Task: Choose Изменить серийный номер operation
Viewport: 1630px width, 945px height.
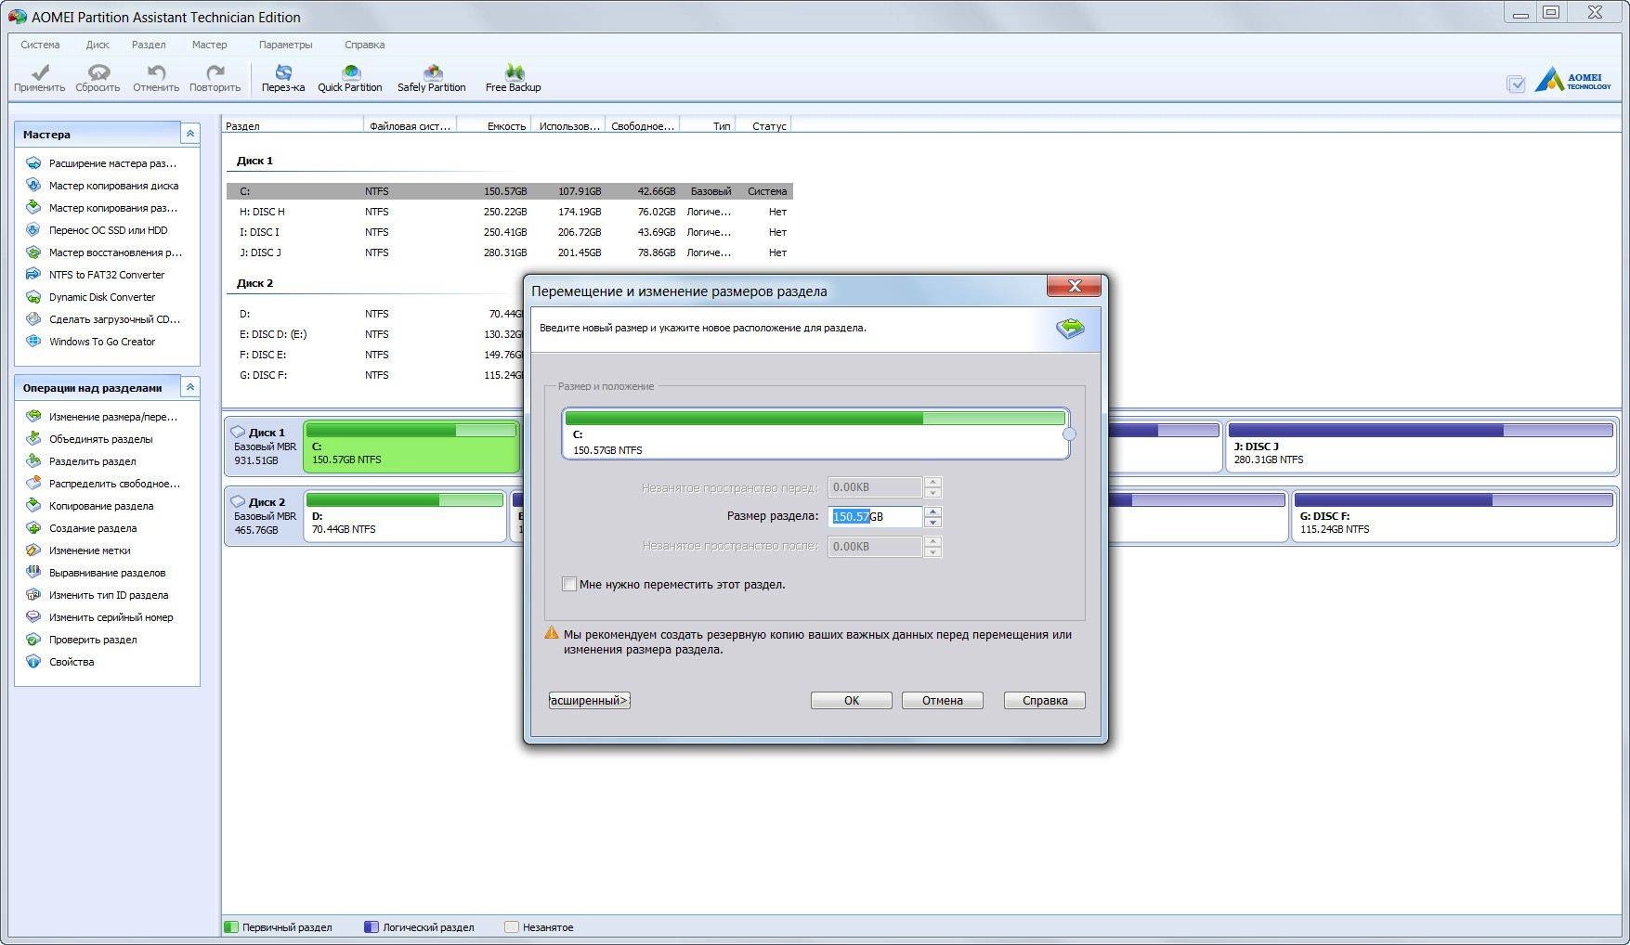Action: [x=100, y=617]
